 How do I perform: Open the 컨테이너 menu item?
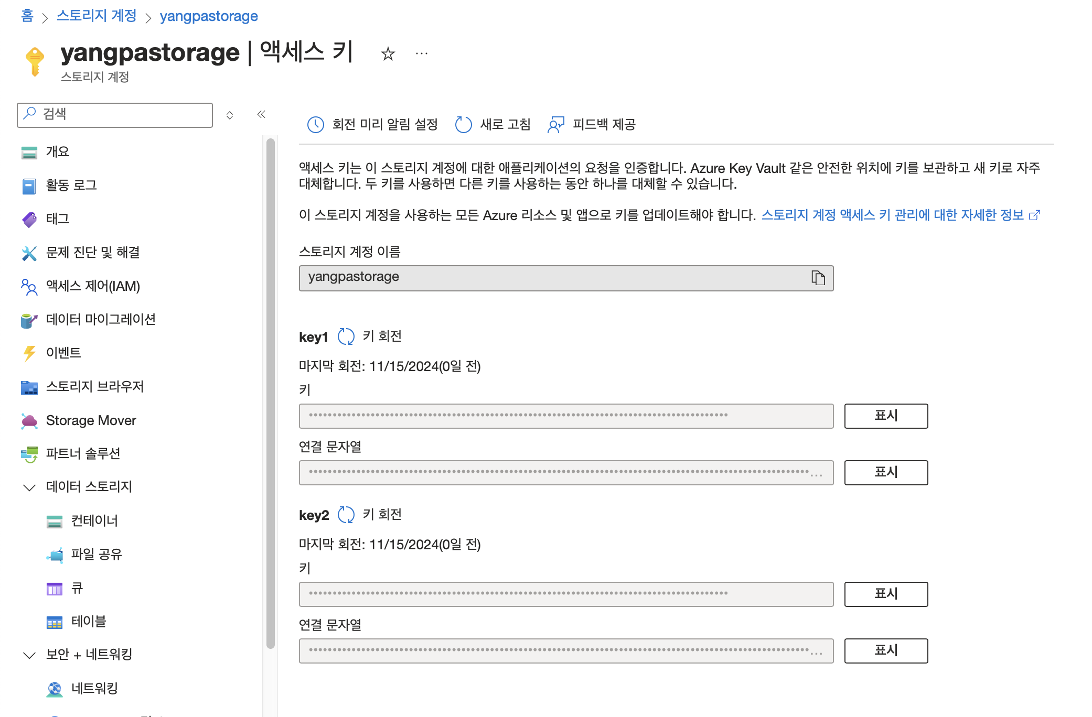coord(94,521)
